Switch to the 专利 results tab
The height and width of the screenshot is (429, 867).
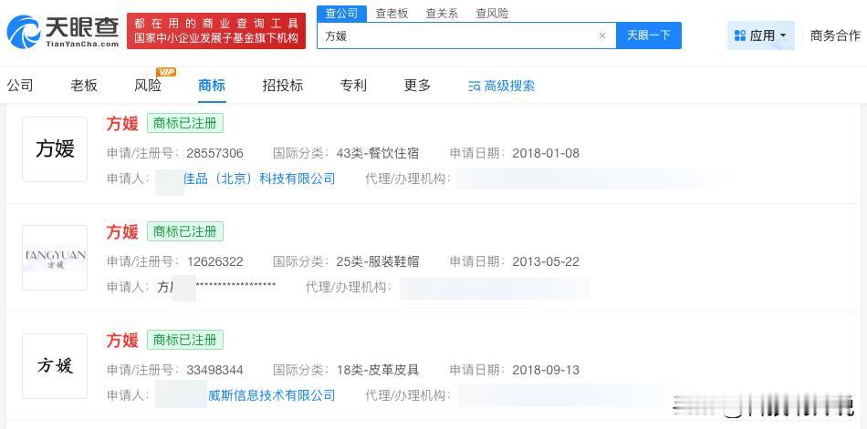click(x=353, y=85)
